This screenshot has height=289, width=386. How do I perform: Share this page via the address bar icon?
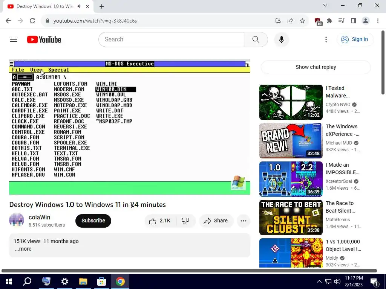(290, 21)
